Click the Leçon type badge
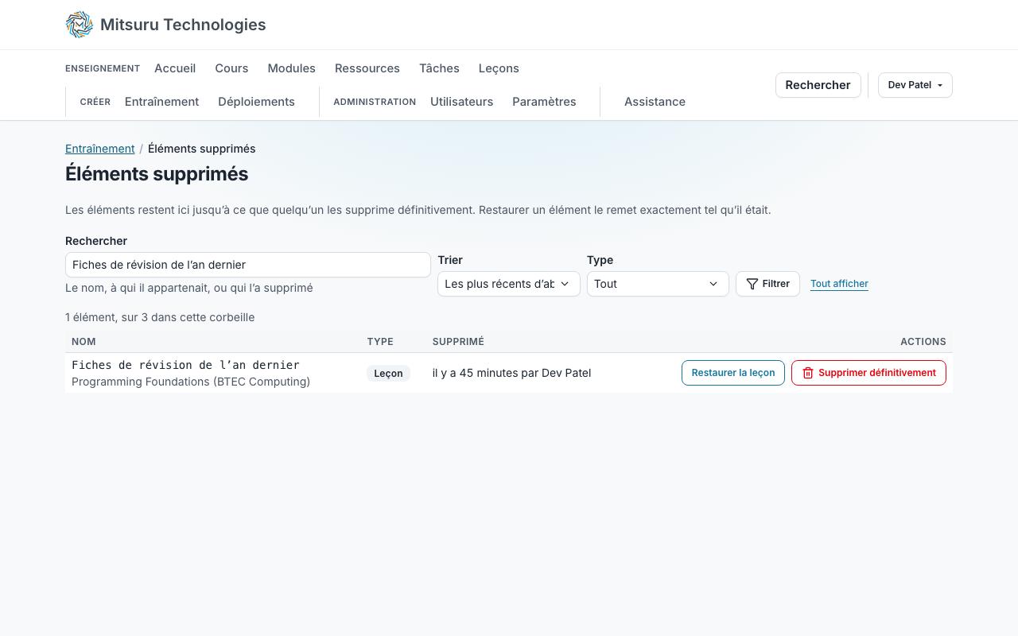This screenshot has width=1018, height=636. click(x=388, y=373)
